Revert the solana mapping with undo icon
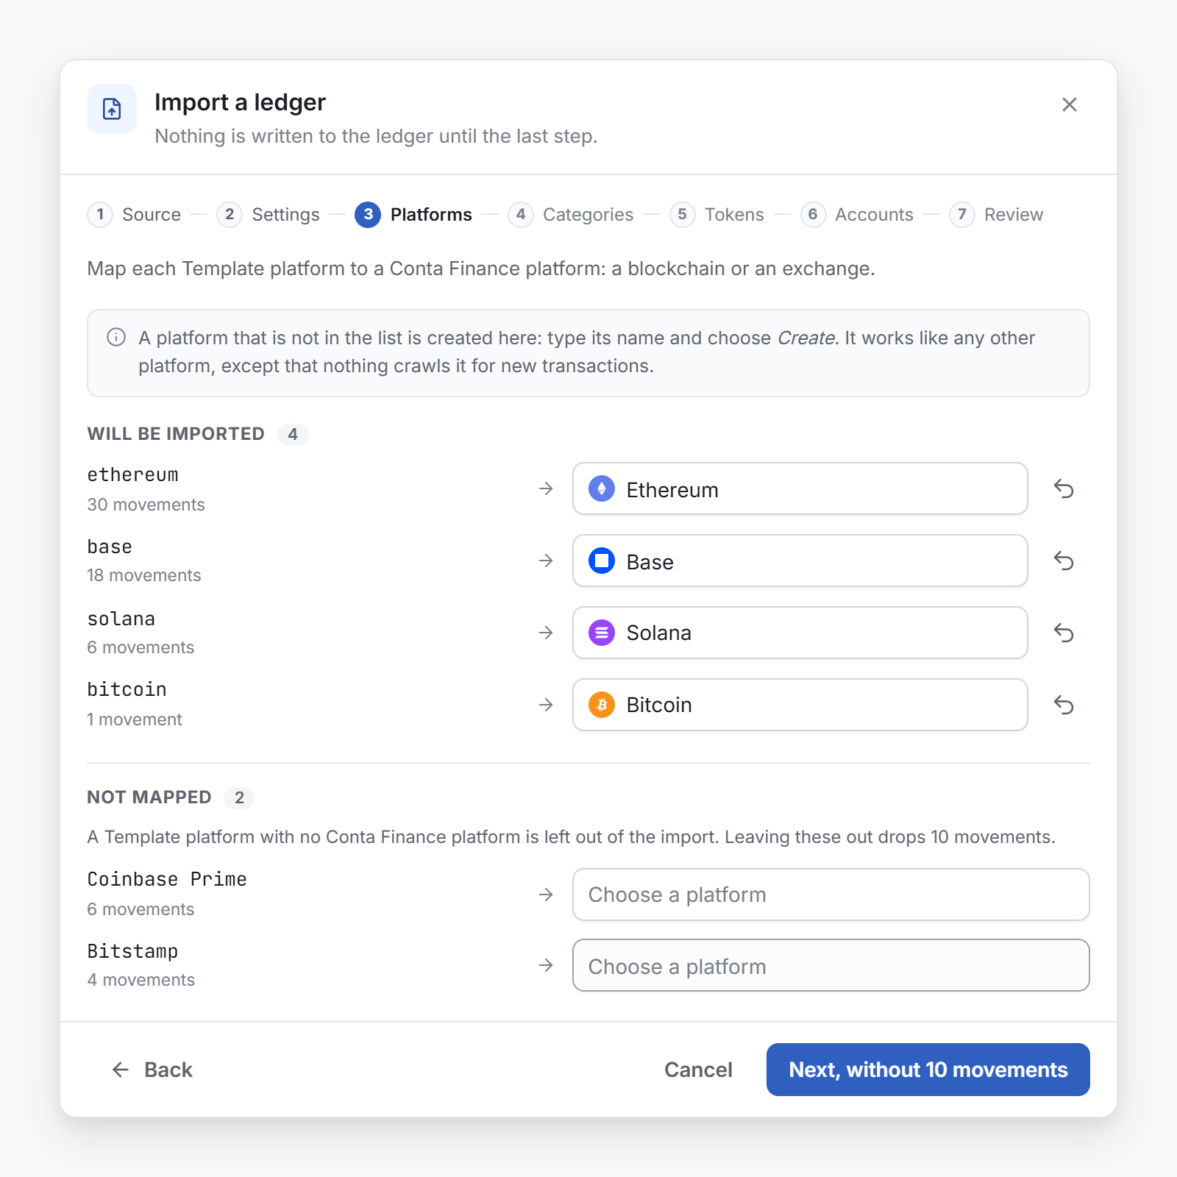 click(1064, 633)
